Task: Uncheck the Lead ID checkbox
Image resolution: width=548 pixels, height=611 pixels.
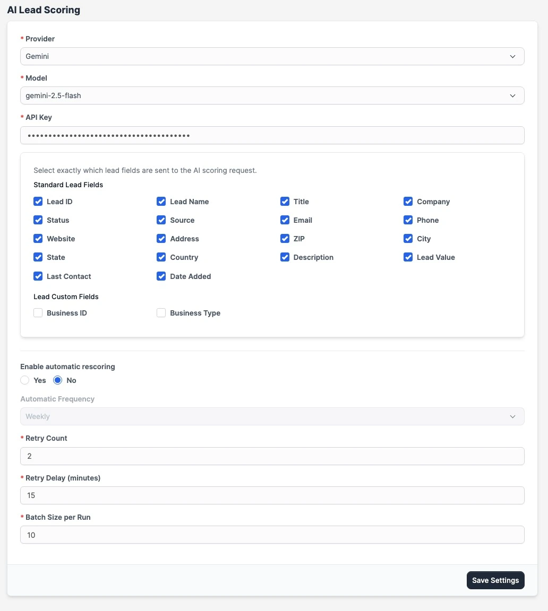Action: tap(38, 202)
